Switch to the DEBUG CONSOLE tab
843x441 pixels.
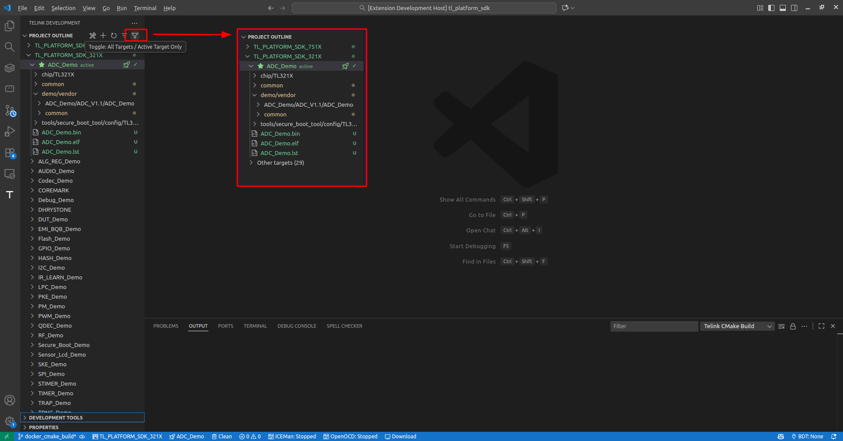click(297, 326)
